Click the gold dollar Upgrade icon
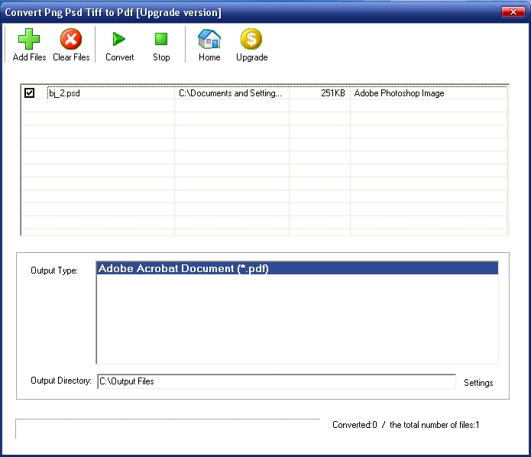Screen dimensions: 531x457 (x=251, y=39)
